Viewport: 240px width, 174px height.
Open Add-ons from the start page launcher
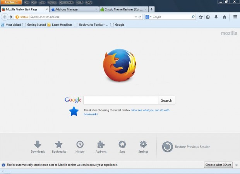tap(101, 147)
